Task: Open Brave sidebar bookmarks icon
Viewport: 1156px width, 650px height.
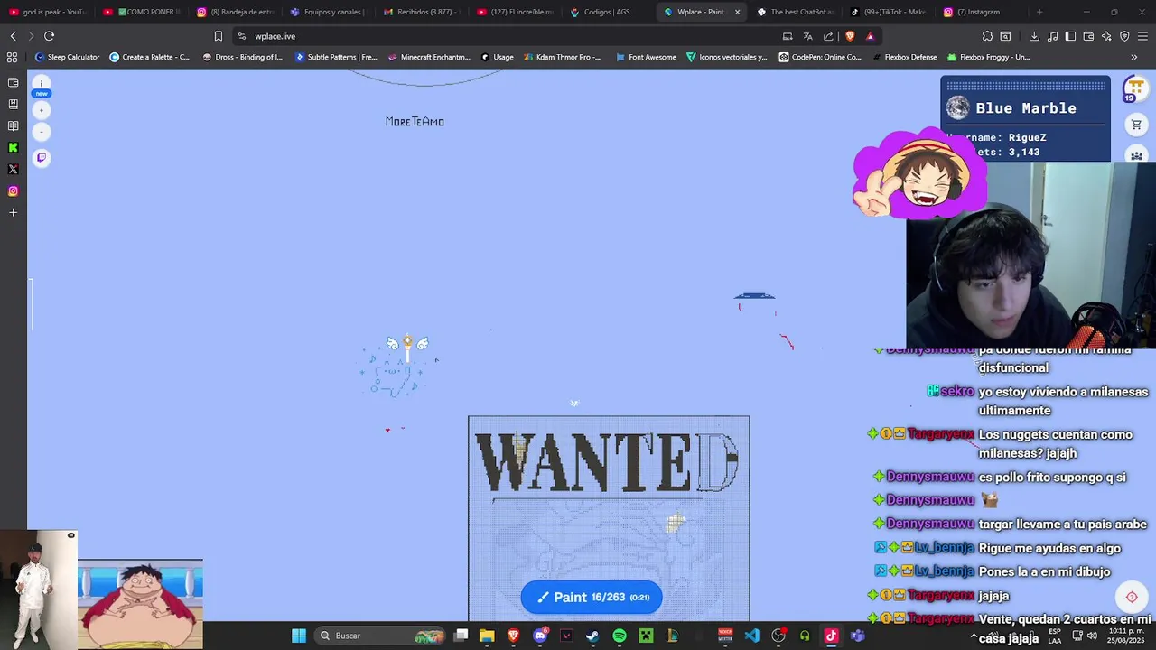Action: pos(13,104)
